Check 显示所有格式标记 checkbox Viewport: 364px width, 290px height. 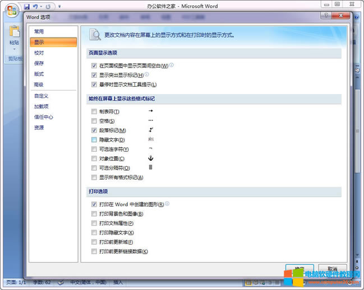click(x=94, y=177)
